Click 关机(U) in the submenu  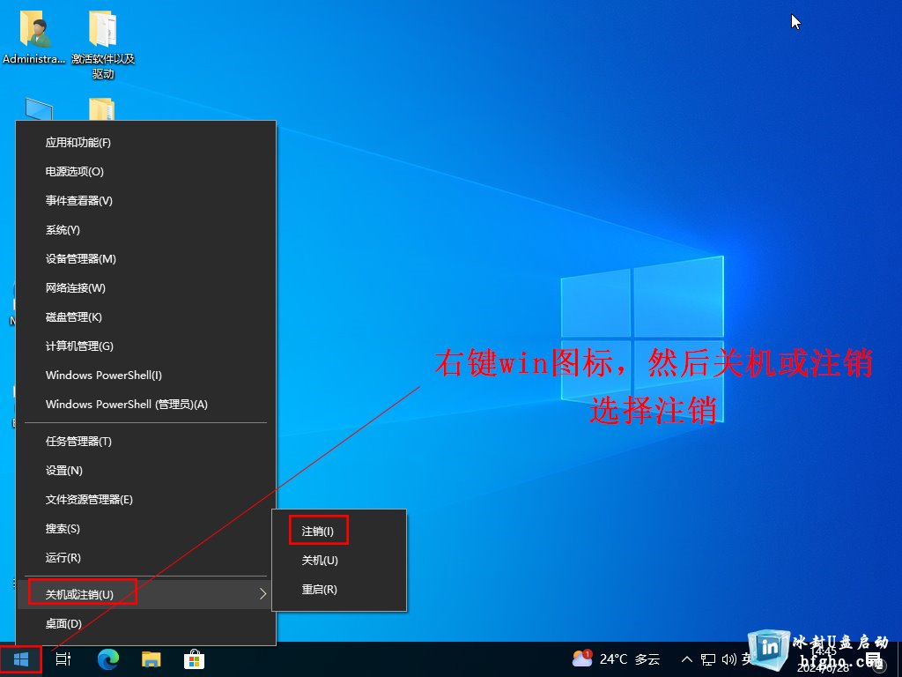click(x=339, y=560)
